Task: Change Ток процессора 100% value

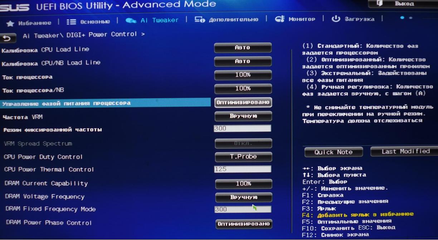Action: pyautogui.click(x=243, y=75)
